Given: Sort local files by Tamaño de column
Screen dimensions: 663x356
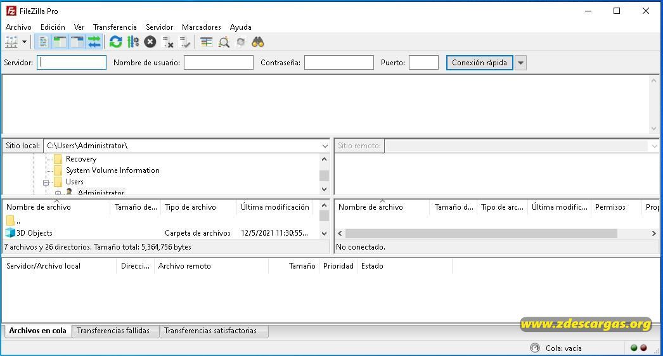Looking at the screenshot, I should [135, 207].
